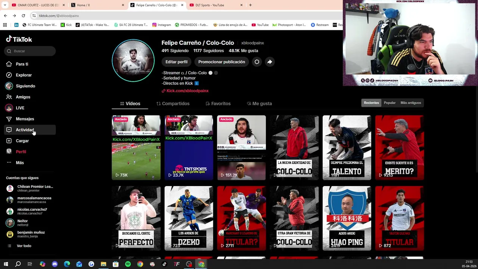Open the tab search dropdown arrow

point(5,5)
